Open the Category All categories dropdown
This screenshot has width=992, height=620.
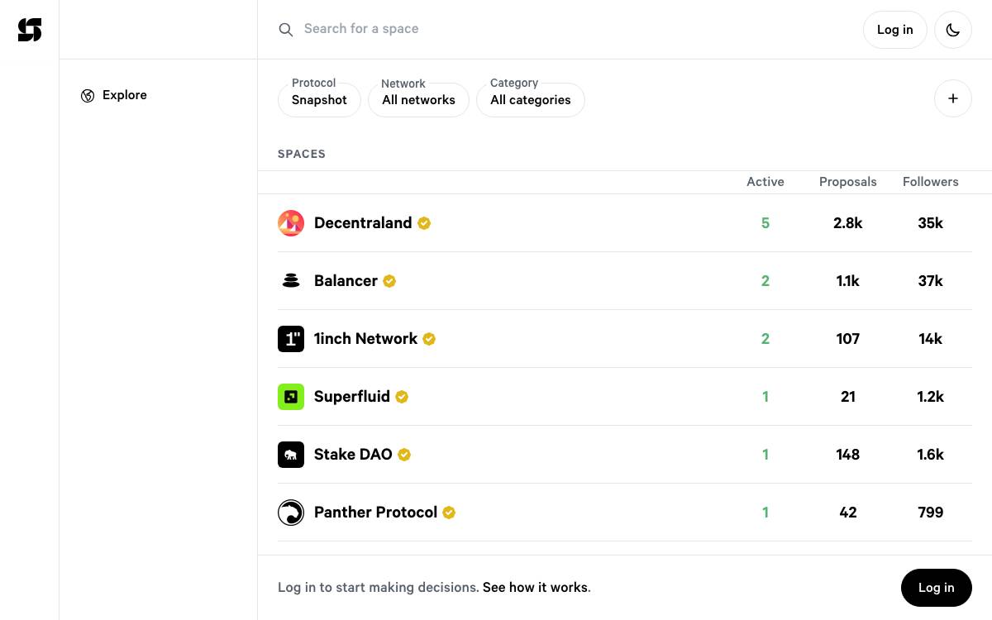click(x=531, y=99)
